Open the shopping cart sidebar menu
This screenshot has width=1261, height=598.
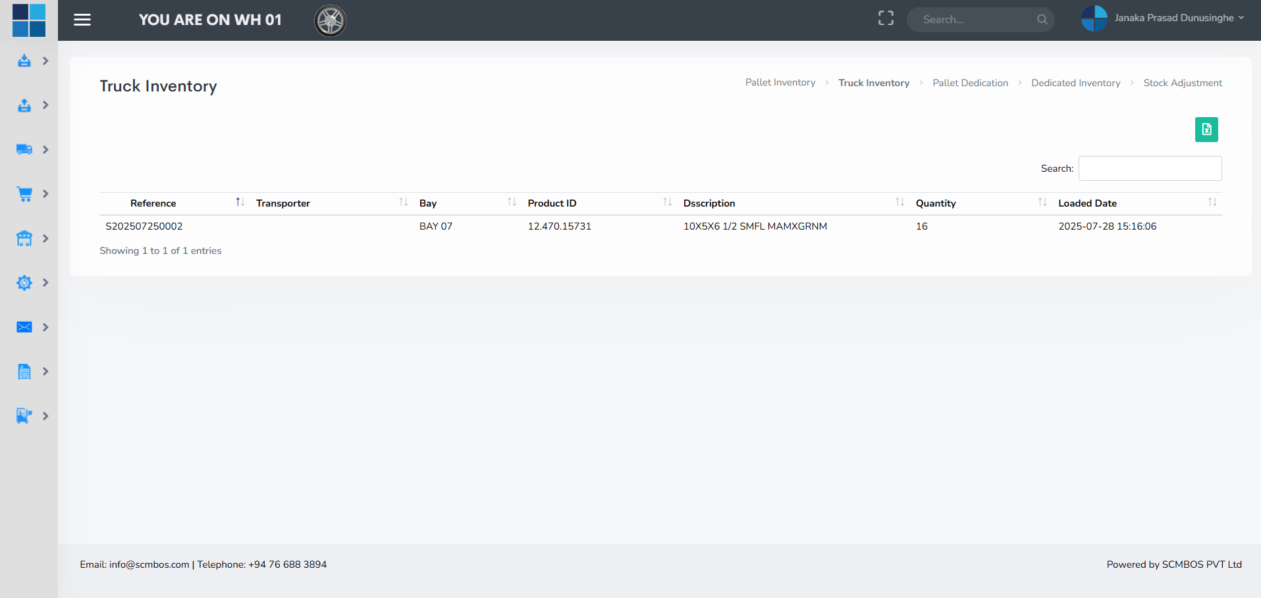point(24,194)
